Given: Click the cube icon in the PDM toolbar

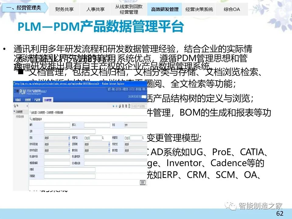Looking at the screenshot, I should coord(120,106).
